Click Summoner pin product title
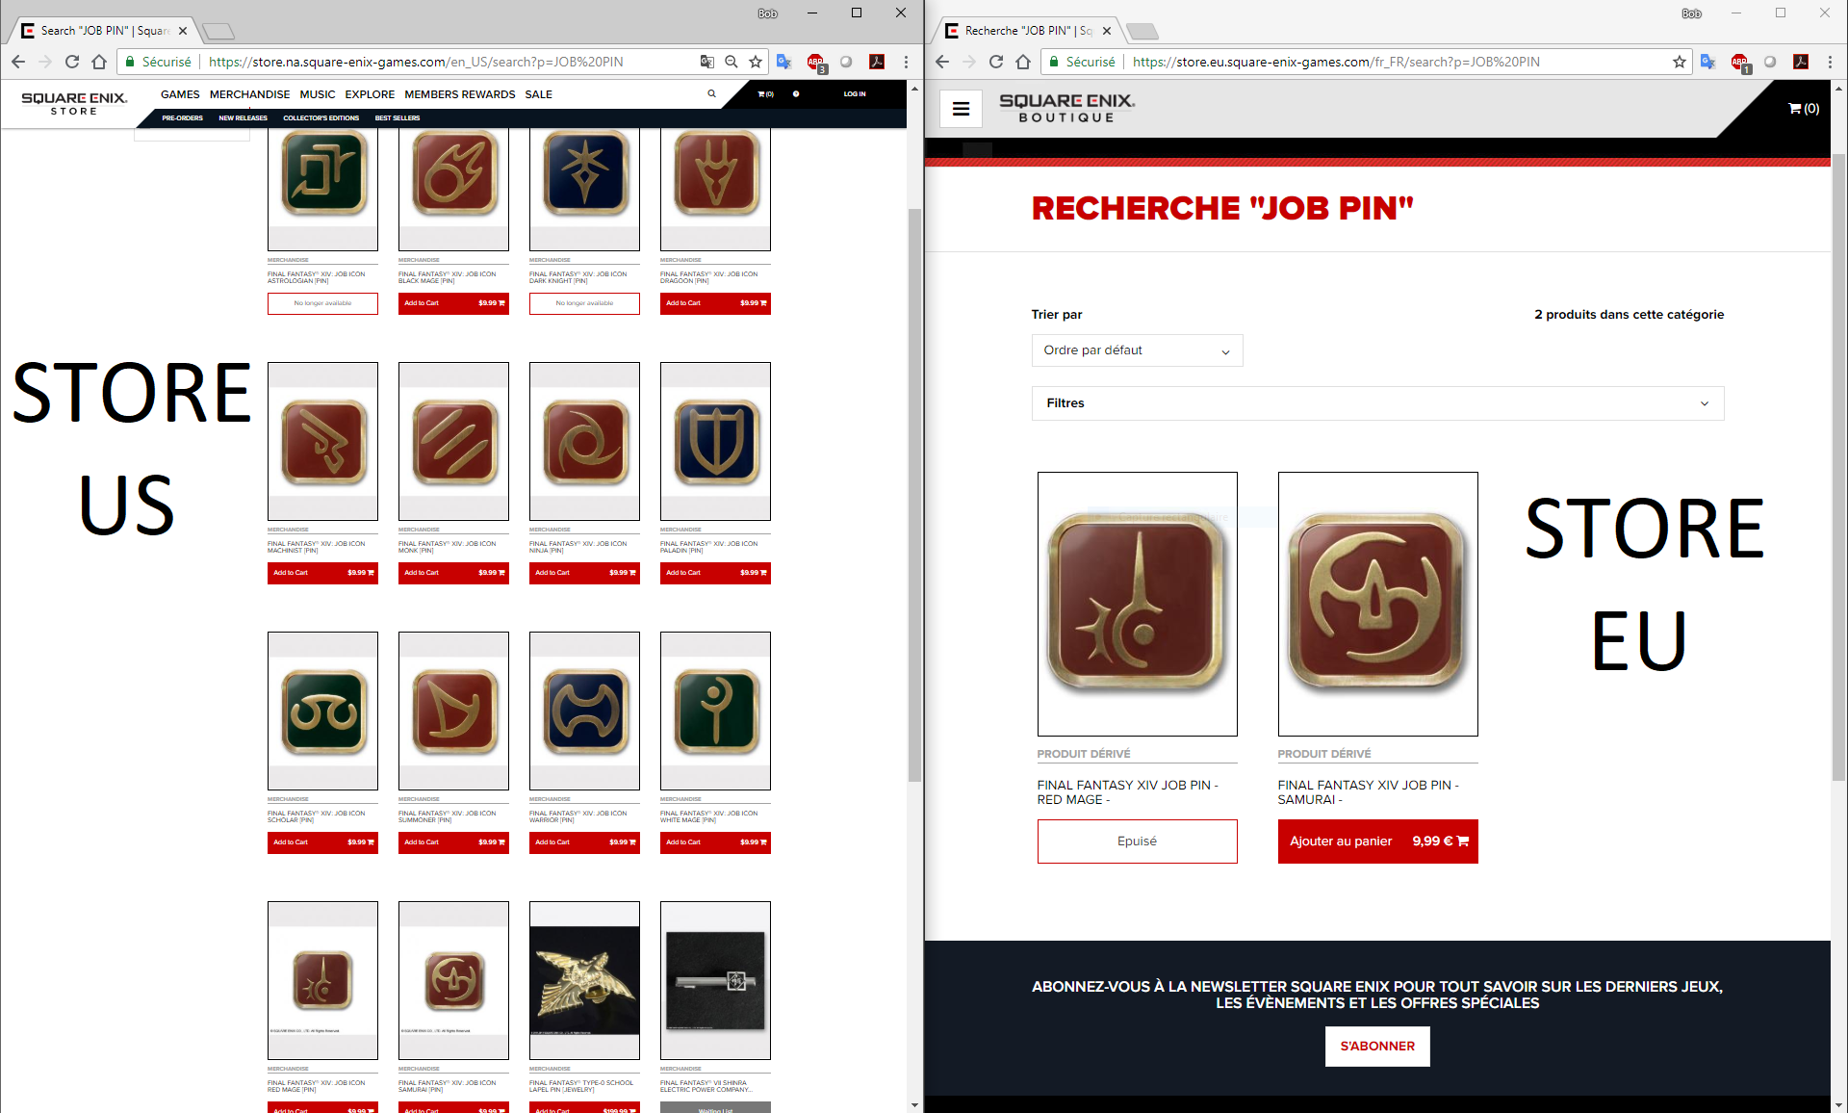Image resolution: width=1848 pixels, height=1113 pixels. [x=448, y=816]
